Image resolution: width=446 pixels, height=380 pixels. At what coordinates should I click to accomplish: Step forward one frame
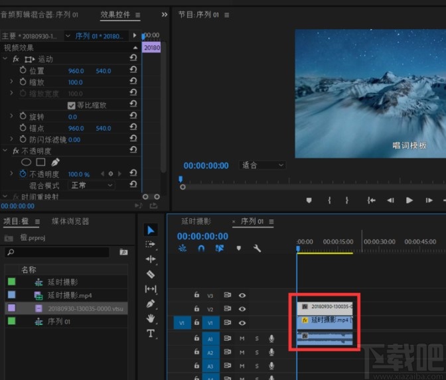click(x=429, y=200)
